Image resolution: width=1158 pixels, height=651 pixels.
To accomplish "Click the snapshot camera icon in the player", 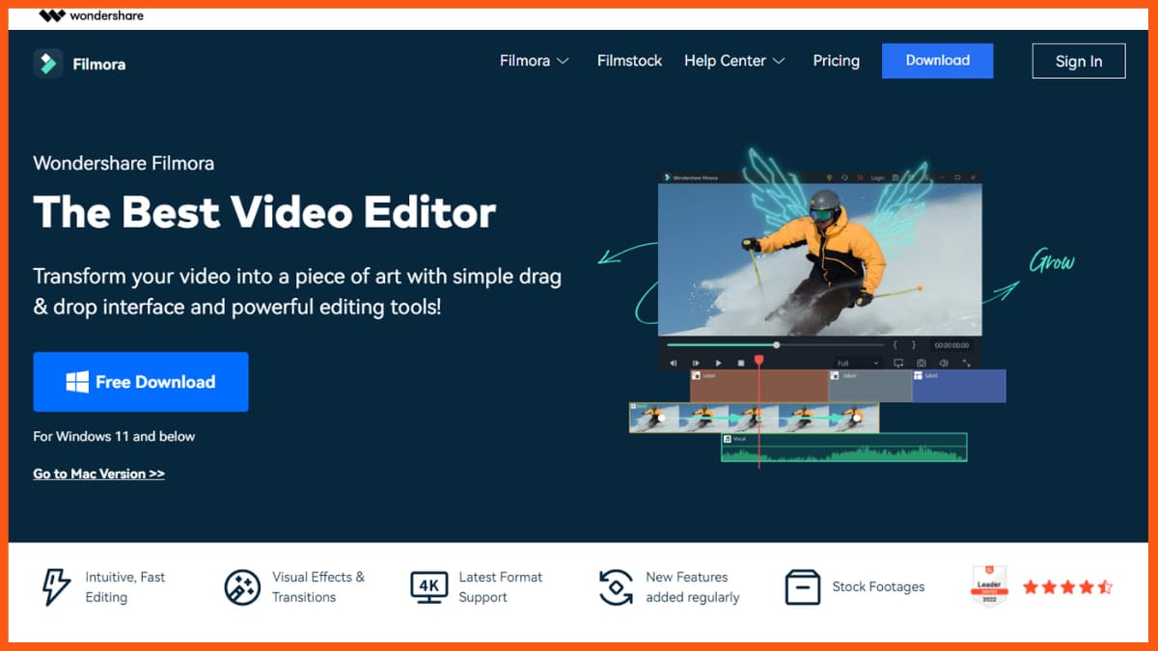I will (922, 362).
